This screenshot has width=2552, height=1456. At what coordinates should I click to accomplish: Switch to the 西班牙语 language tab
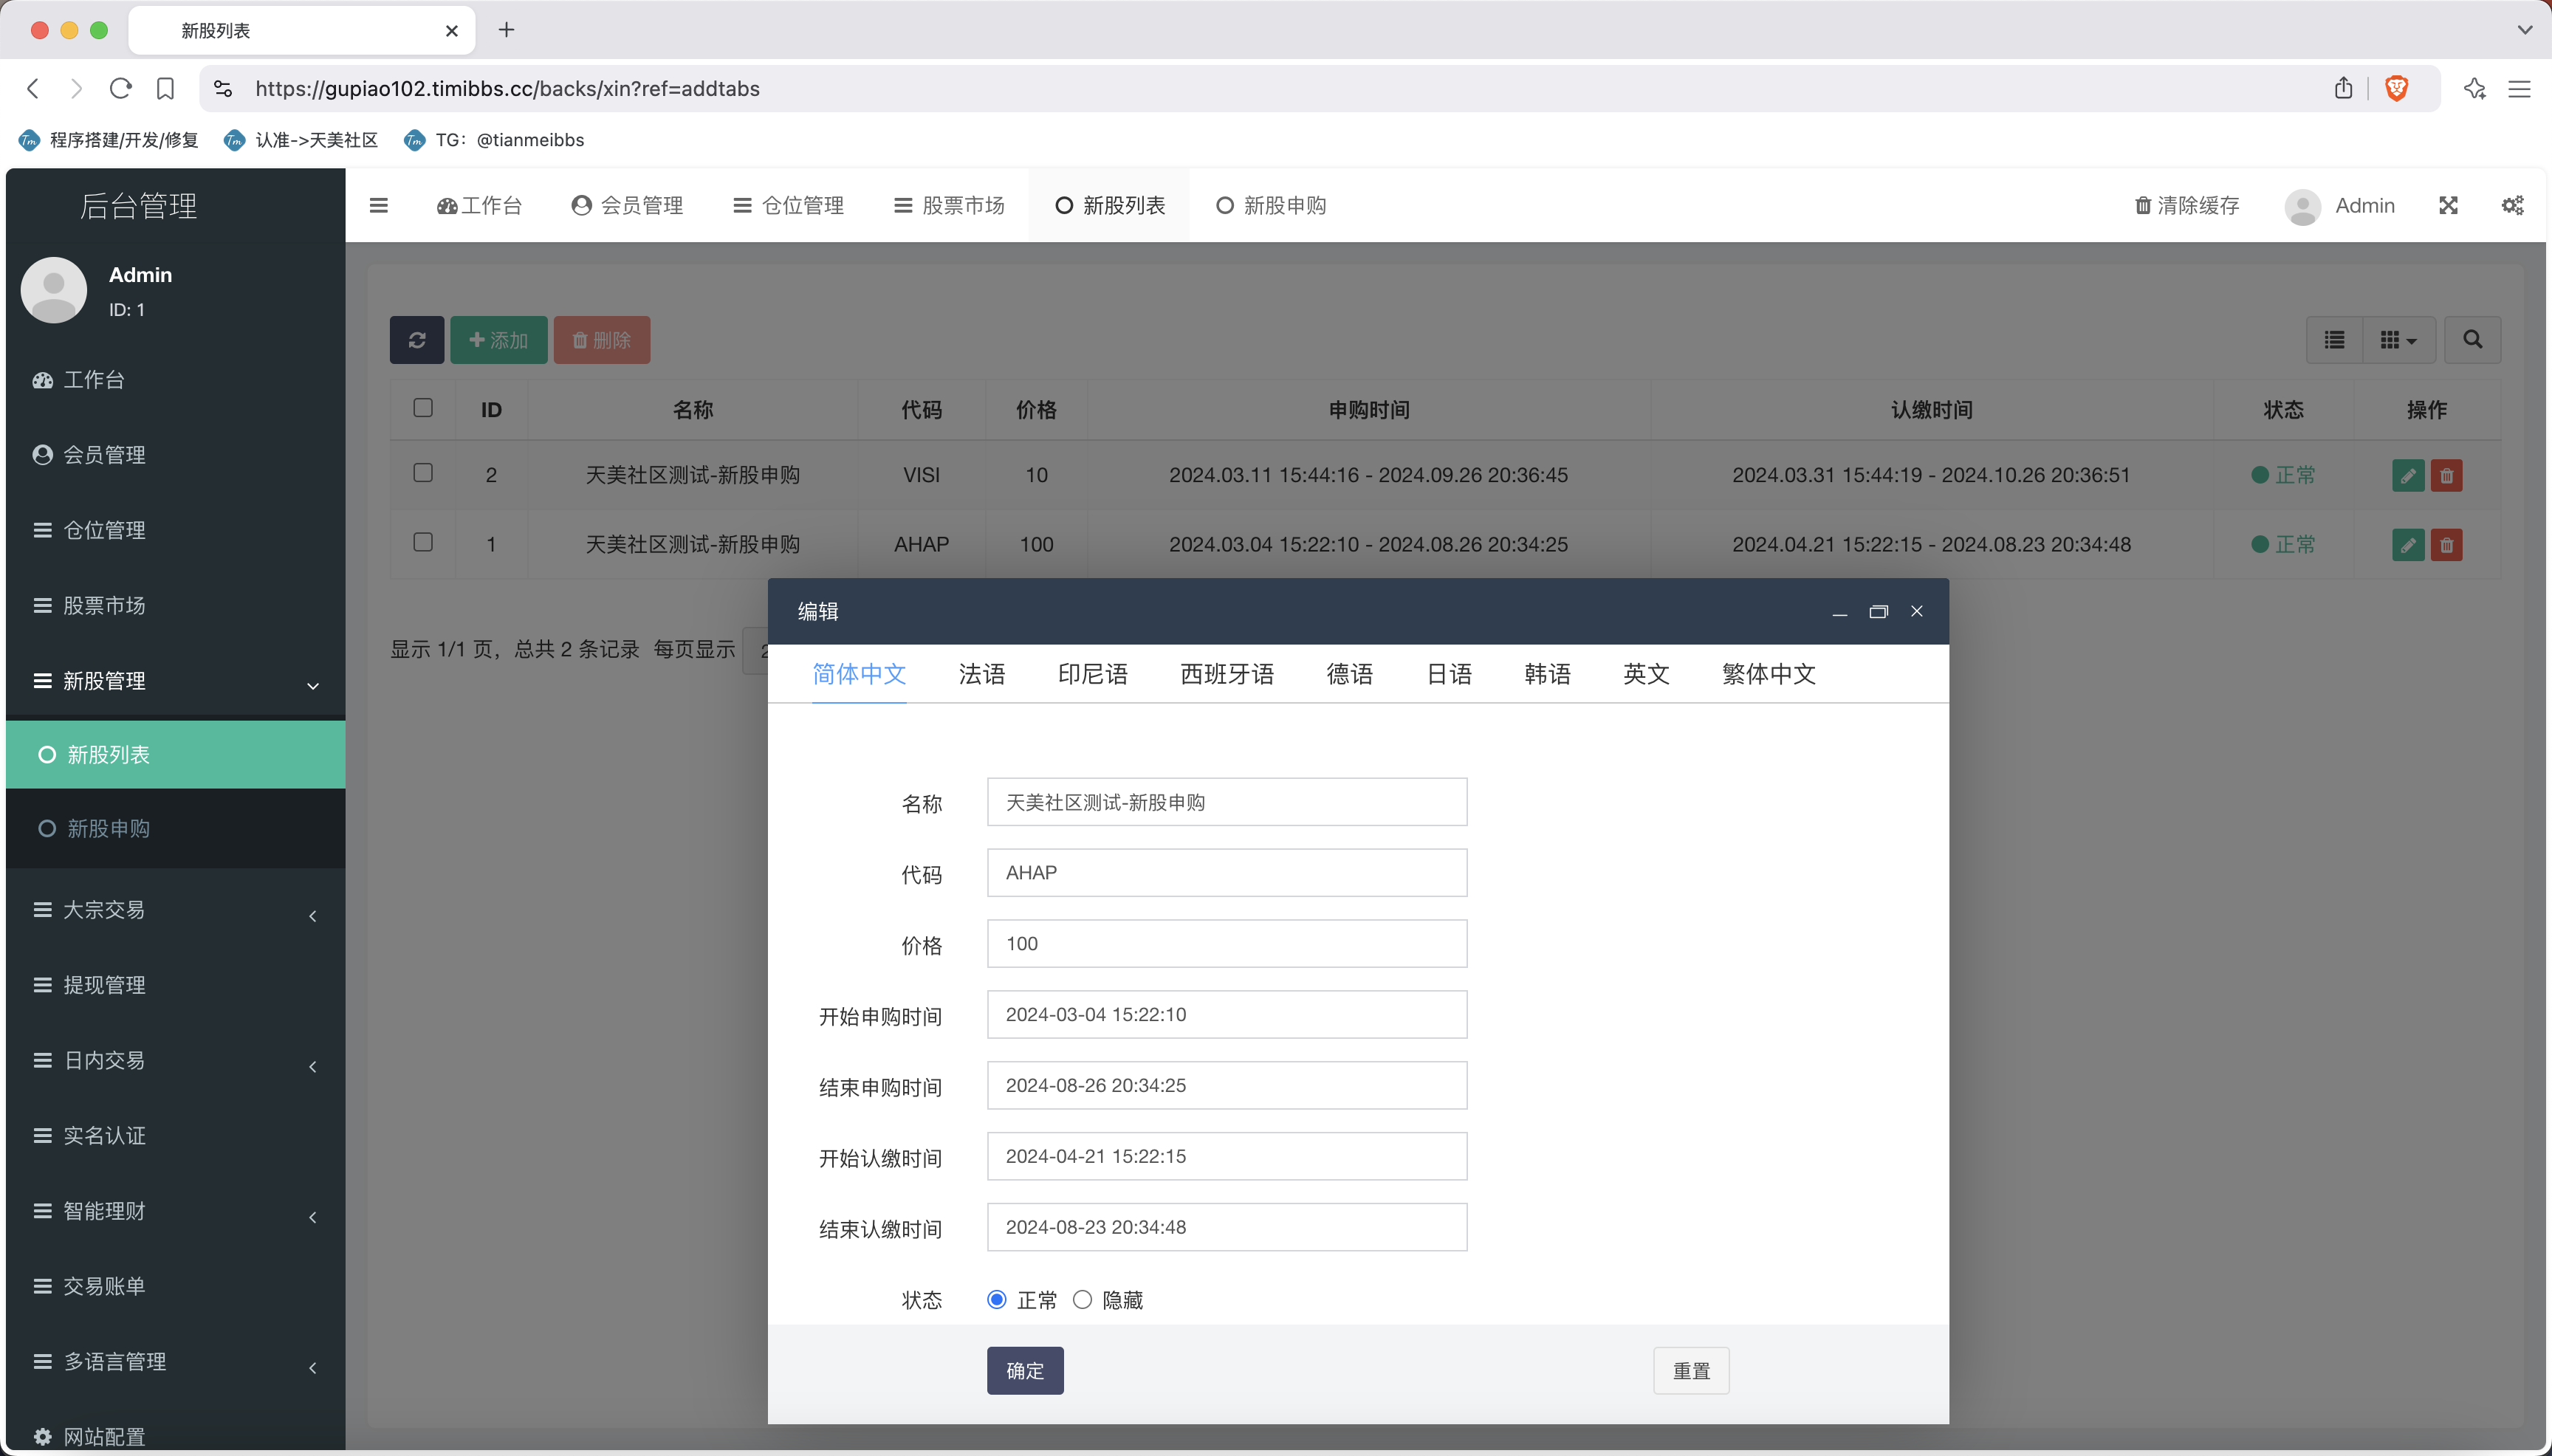(x=1227, y=674)
